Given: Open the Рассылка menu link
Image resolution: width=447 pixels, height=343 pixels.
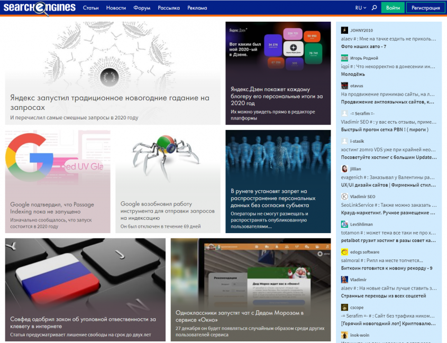Looking at the screenshot, I should point(169,8).
